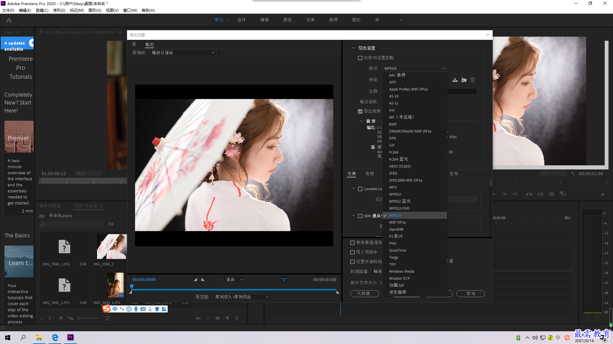Open the workspace overflow chevrons
The width and height of the screenshot is (613, 344).
(x=401, y=20)
